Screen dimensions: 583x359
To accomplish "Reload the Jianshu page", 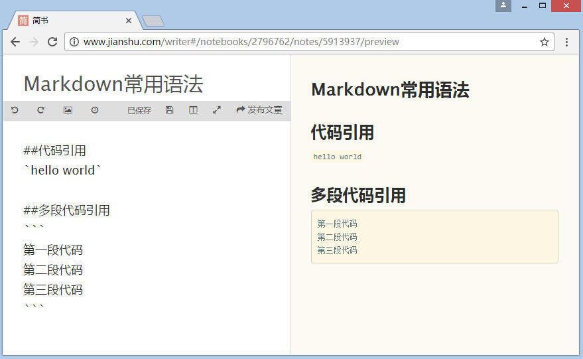I will 52,42.
